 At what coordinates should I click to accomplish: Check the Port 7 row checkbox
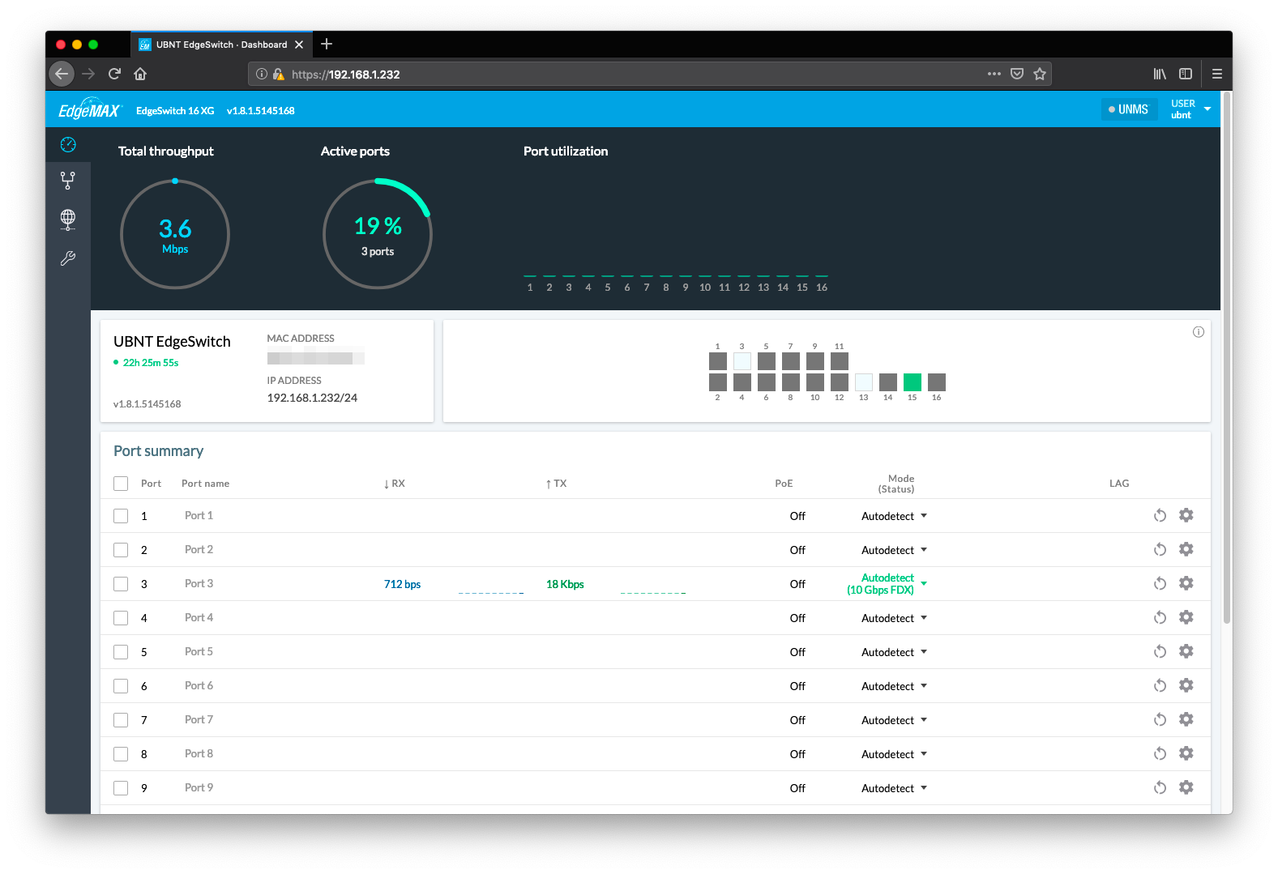[x=121, y=720]
